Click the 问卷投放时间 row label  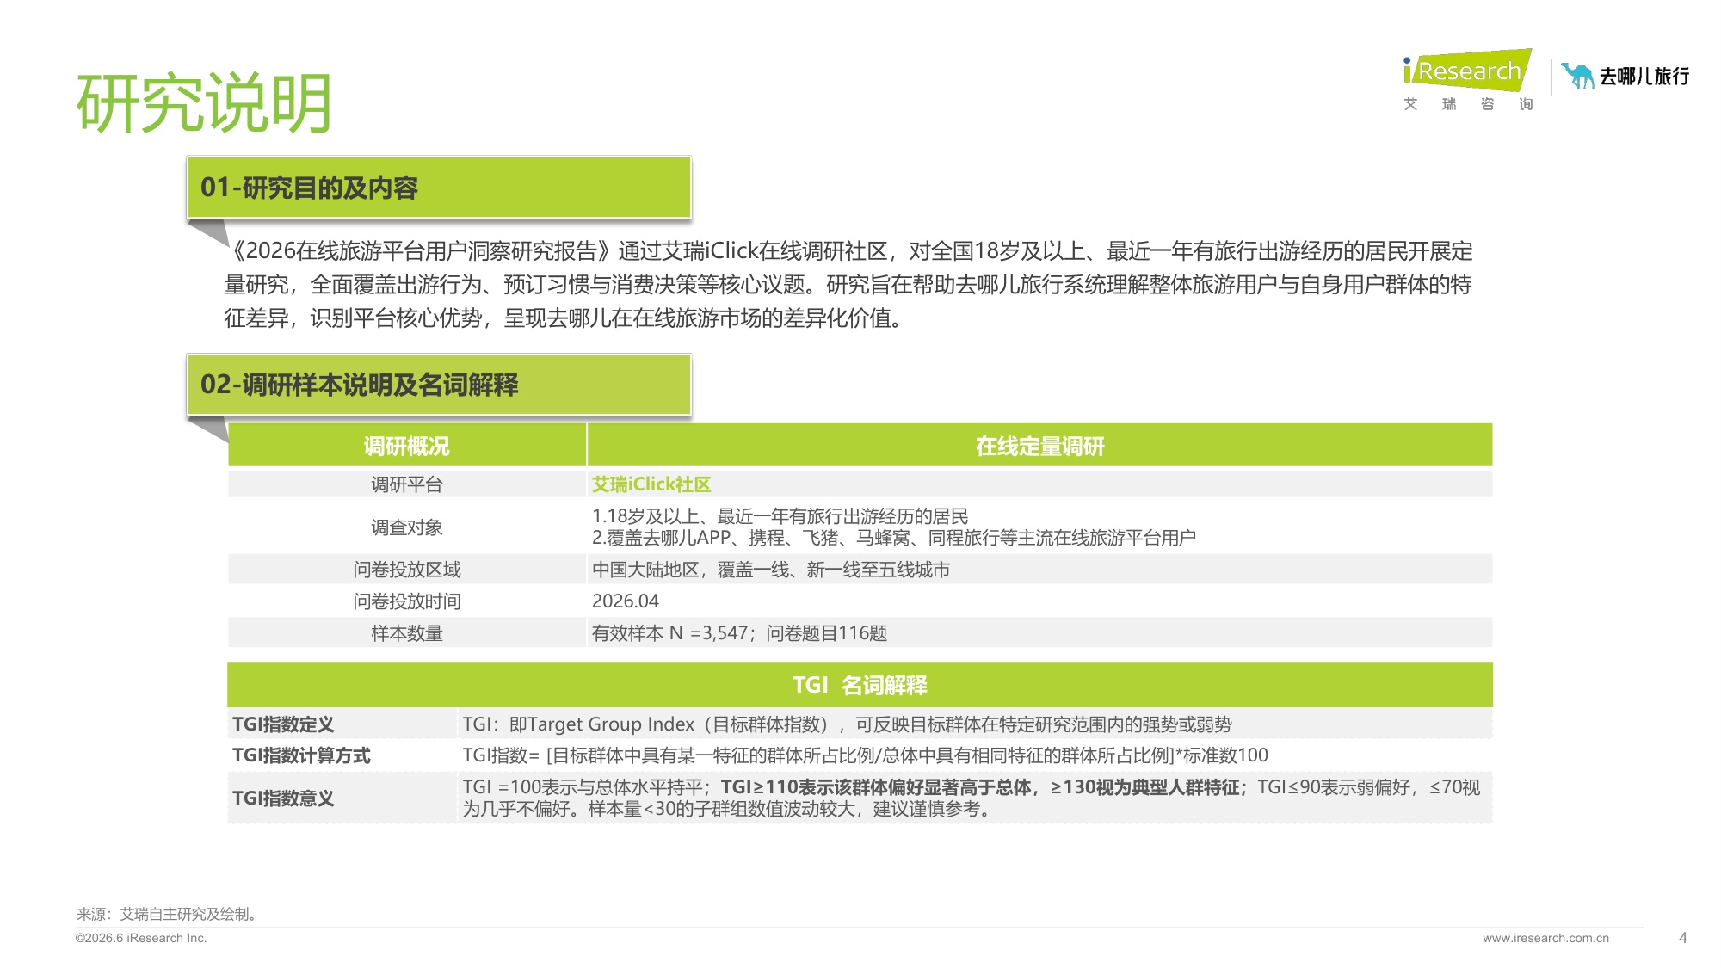pos(407,601)
